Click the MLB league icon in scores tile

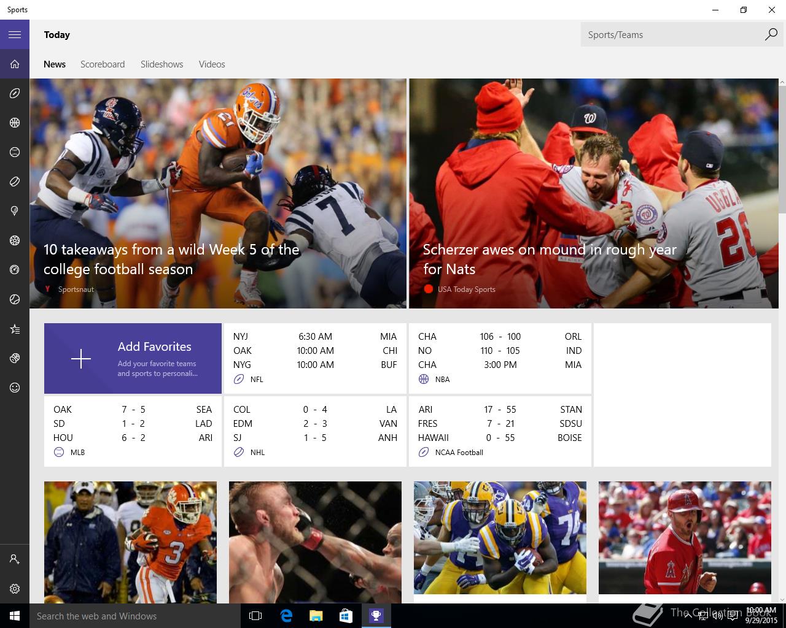pyautogui.click(x=59, y=453)
